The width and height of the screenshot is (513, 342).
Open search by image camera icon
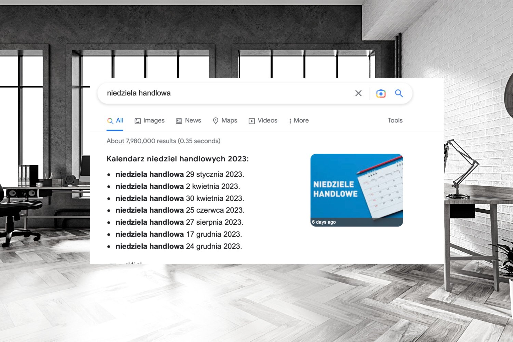point(381,93)
